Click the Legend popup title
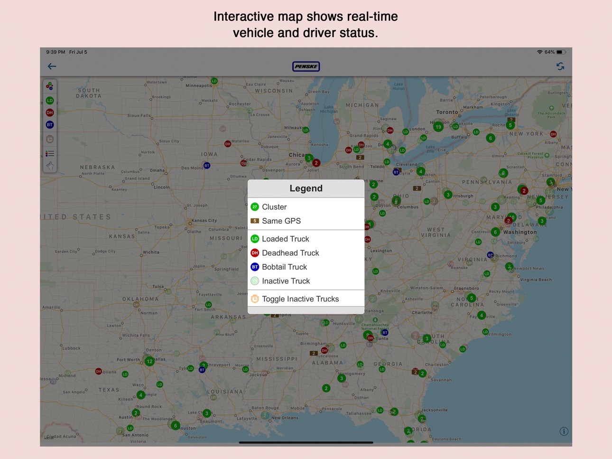 (x=306, y=188)
